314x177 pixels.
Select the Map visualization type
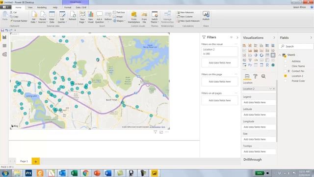tap(273, 55)
